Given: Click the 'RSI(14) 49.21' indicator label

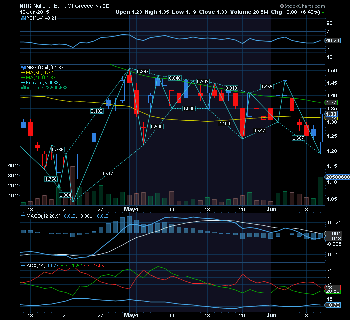Looking at the screenshot, I should pos(41,18).
